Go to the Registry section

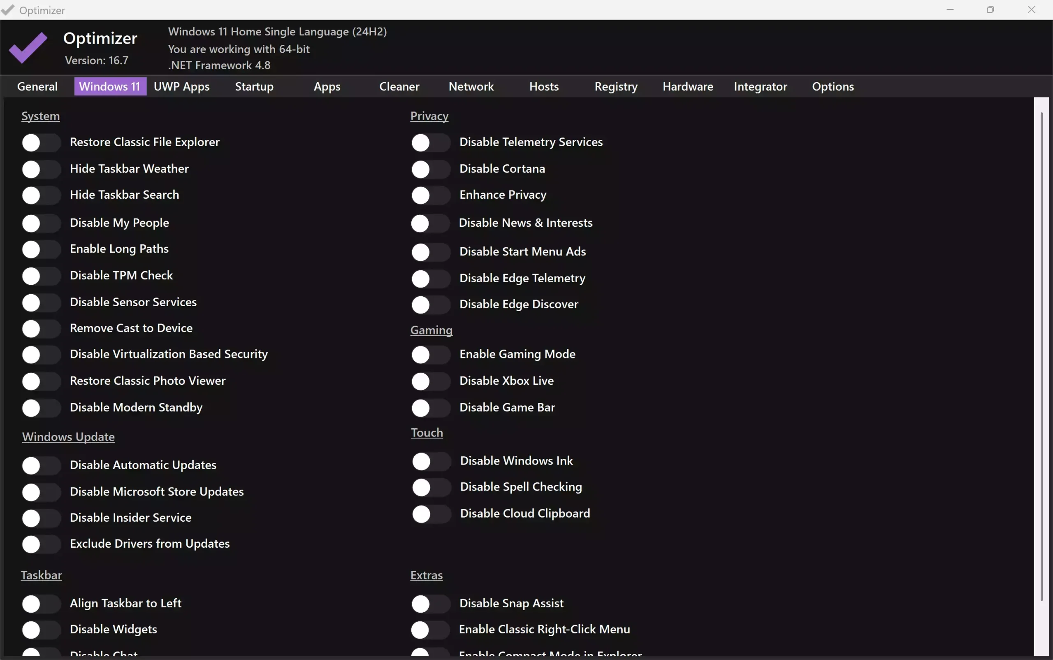[x=615, y=86]
